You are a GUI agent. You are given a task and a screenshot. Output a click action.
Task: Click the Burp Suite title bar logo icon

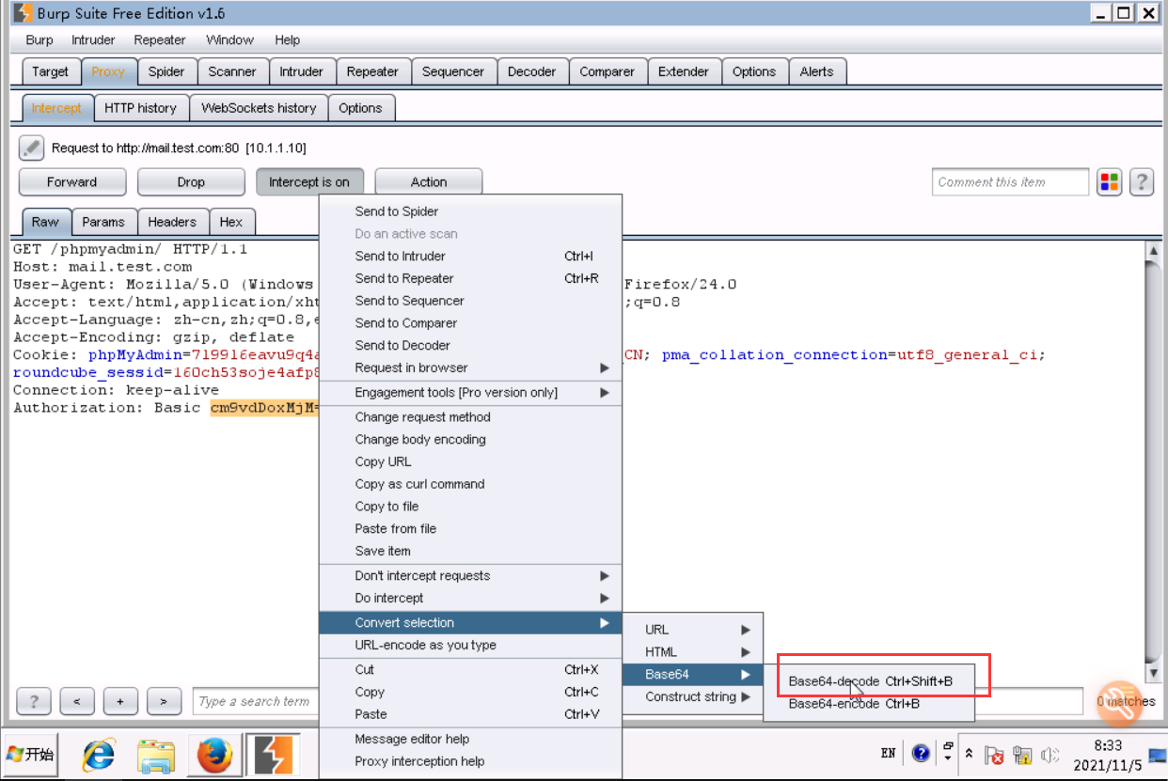[x=23, y=13]
